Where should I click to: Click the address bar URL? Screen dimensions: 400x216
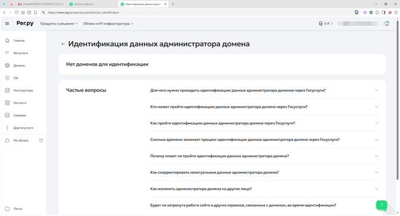pos(83,13)
